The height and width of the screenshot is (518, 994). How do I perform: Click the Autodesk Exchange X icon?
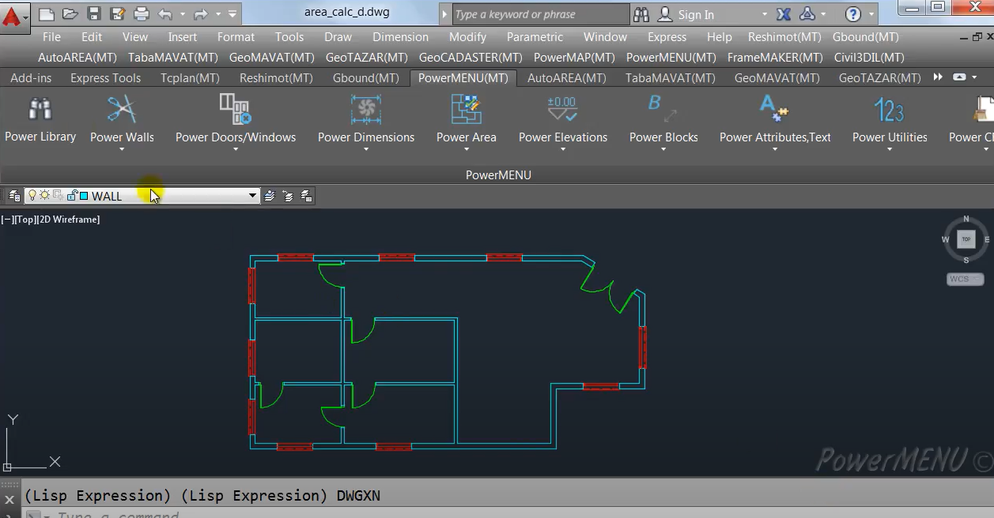coord(784,14)
